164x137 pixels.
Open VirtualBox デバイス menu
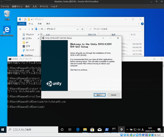[44, 7]
